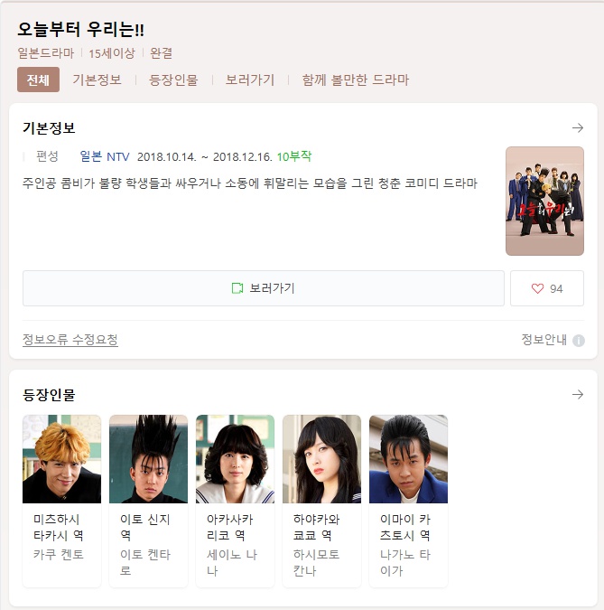This screenshot has width=604, height=610.
Task: Open the 함께 볼만한 드라마 tab
Action: pyautogui.click(x=355, y=80)
